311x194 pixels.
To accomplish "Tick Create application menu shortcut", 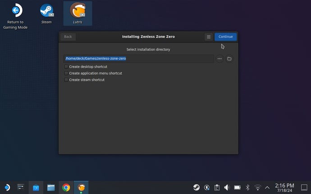I will click(66, 73).
